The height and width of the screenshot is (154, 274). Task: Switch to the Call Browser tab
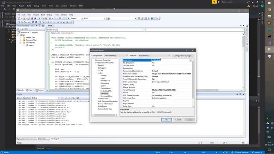pyautogui.click(x=44, y=139)
